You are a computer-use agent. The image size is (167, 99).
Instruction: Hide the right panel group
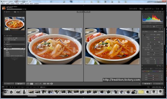point(165,48)
